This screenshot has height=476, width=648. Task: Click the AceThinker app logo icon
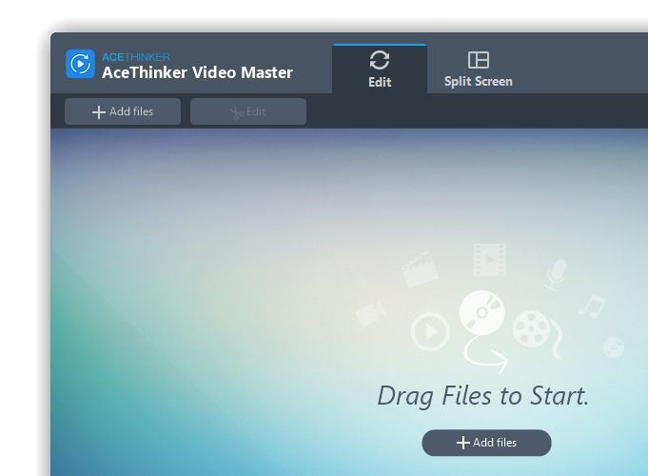(x=80, y=64)
